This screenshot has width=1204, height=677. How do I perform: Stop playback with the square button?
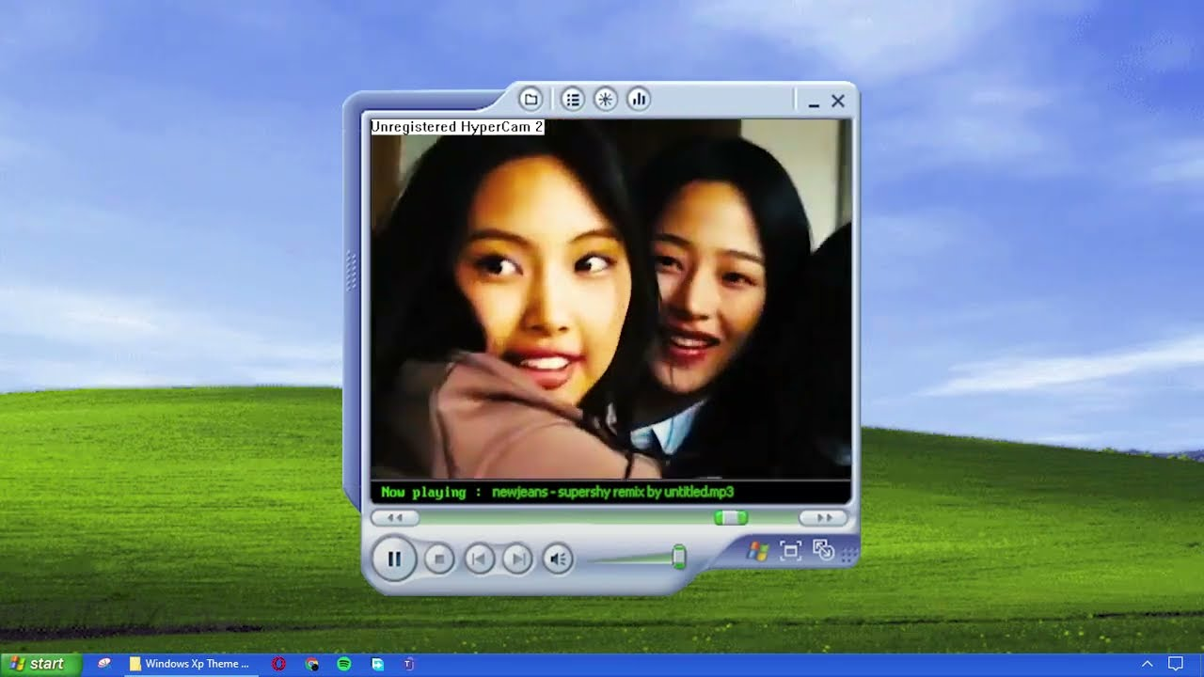coord(438,559)
